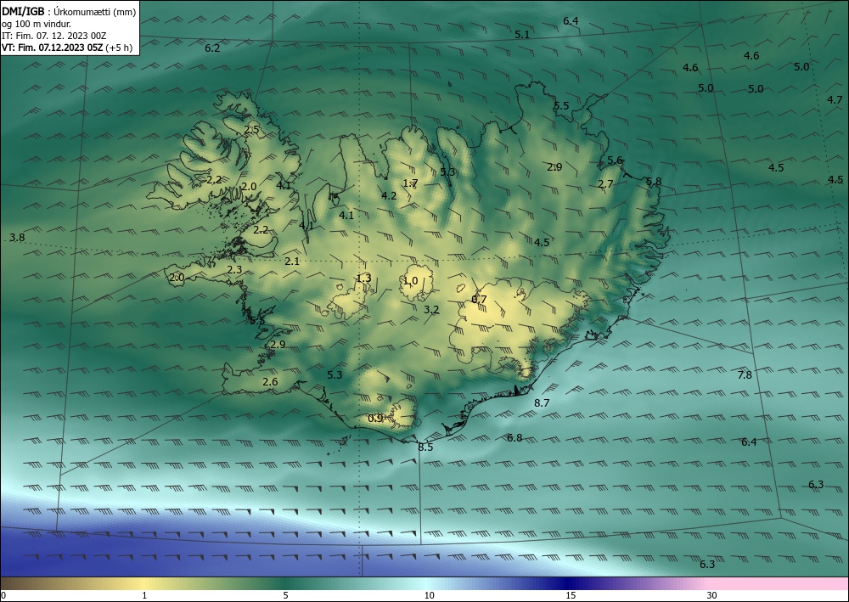Click the 4.7 value label
Viewport: 849px width, 602px height.
tap(835, 99)
